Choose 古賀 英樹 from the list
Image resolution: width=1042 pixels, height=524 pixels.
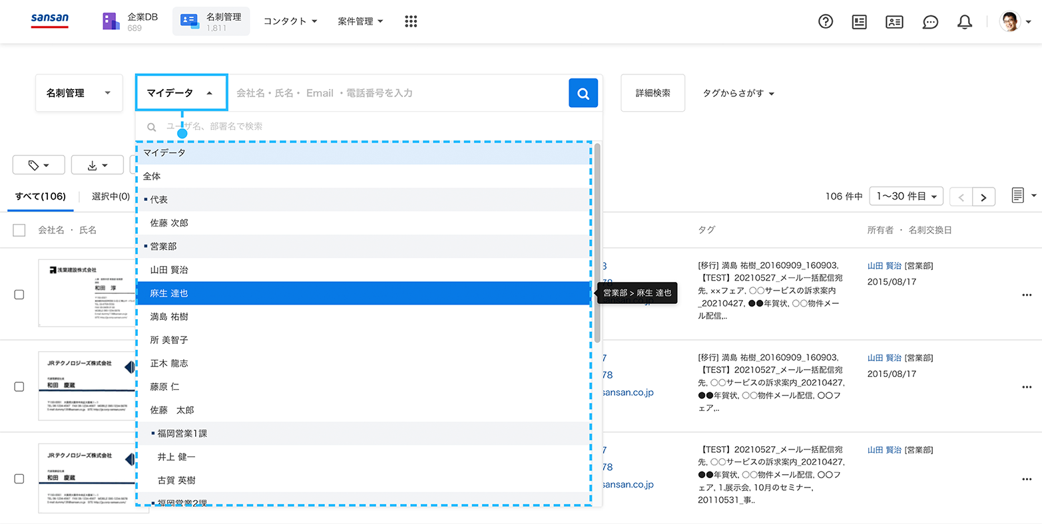coord(364,480)
